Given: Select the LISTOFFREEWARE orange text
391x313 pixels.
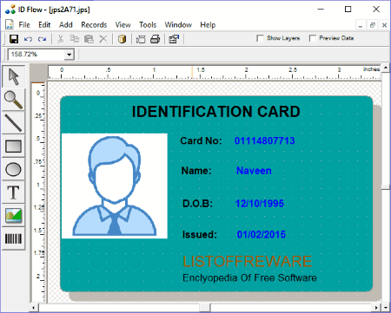Looking at the screenshot, I should [248, 261].
